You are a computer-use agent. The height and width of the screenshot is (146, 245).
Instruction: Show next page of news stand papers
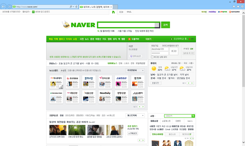click(x=143, y=107)
